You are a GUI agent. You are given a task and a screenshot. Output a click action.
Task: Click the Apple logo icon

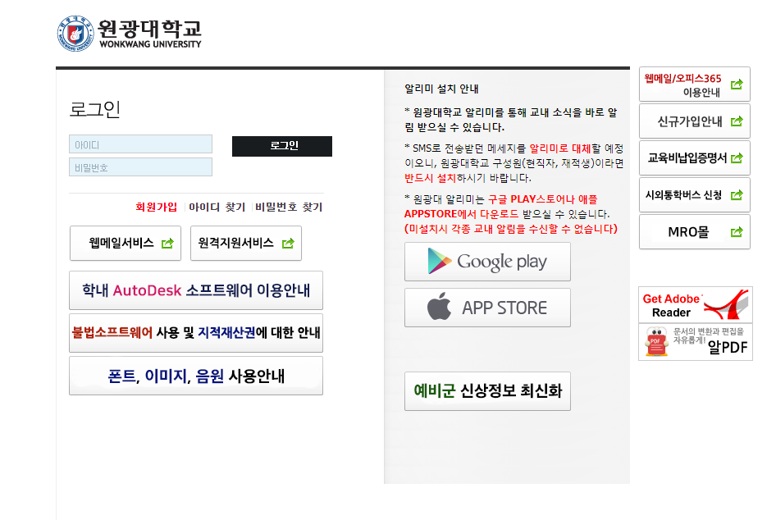[439, 306]
